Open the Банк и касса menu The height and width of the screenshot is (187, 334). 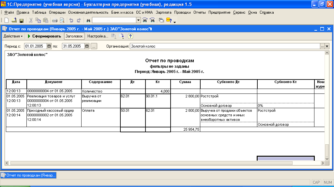122,12
